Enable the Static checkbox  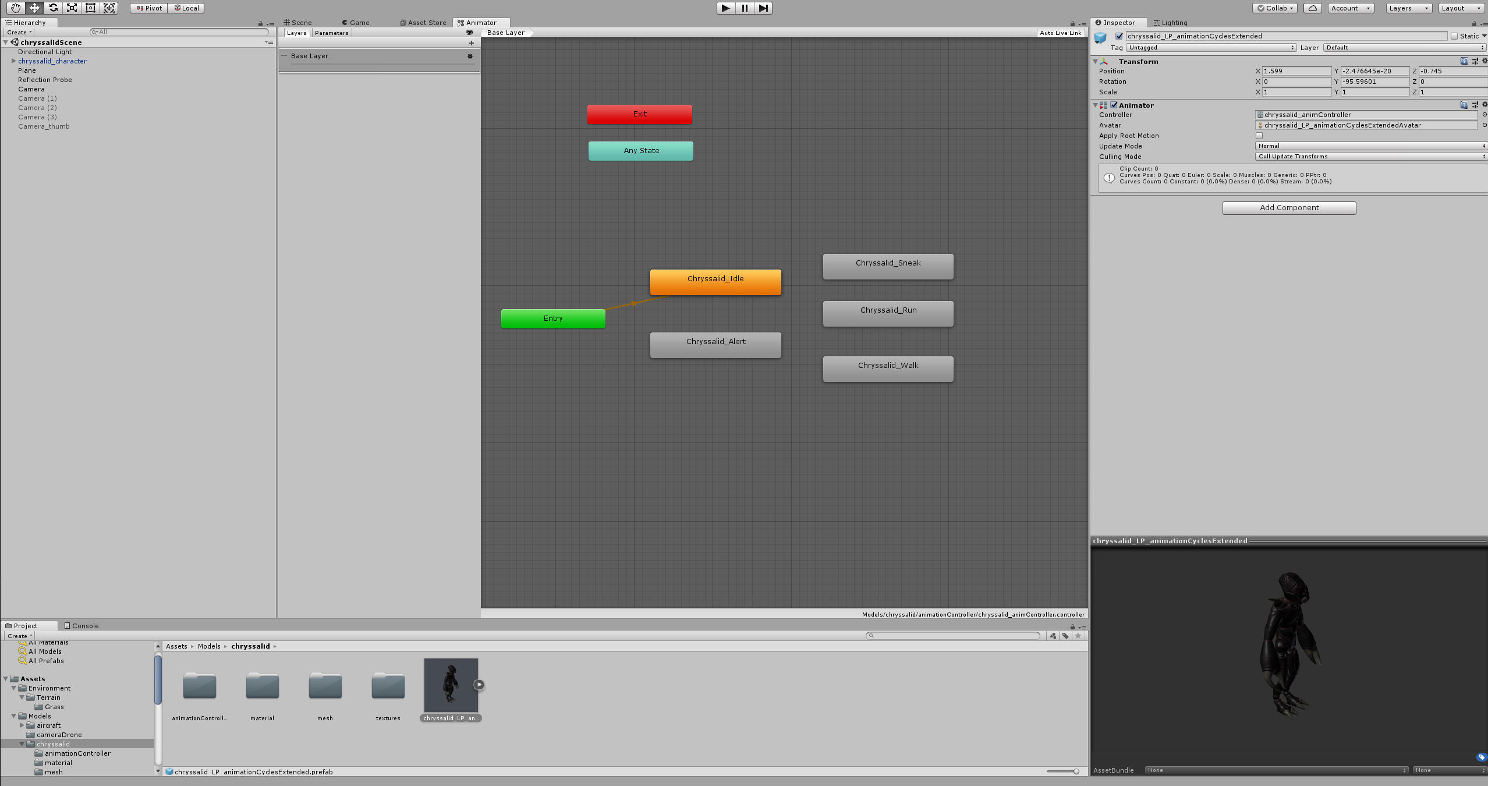click(1454, 36)
